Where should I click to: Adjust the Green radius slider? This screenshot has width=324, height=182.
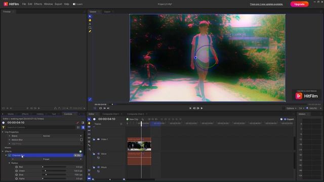click(x=54, y=171)
